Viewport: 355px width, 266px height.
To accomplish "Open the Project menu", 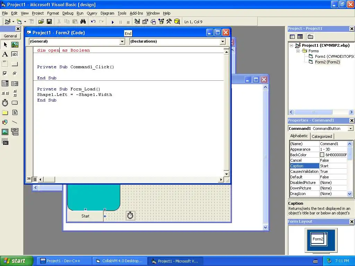I will pos(37,13).
